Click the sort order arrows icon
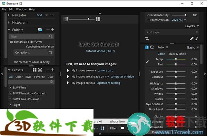 point(103,128)
